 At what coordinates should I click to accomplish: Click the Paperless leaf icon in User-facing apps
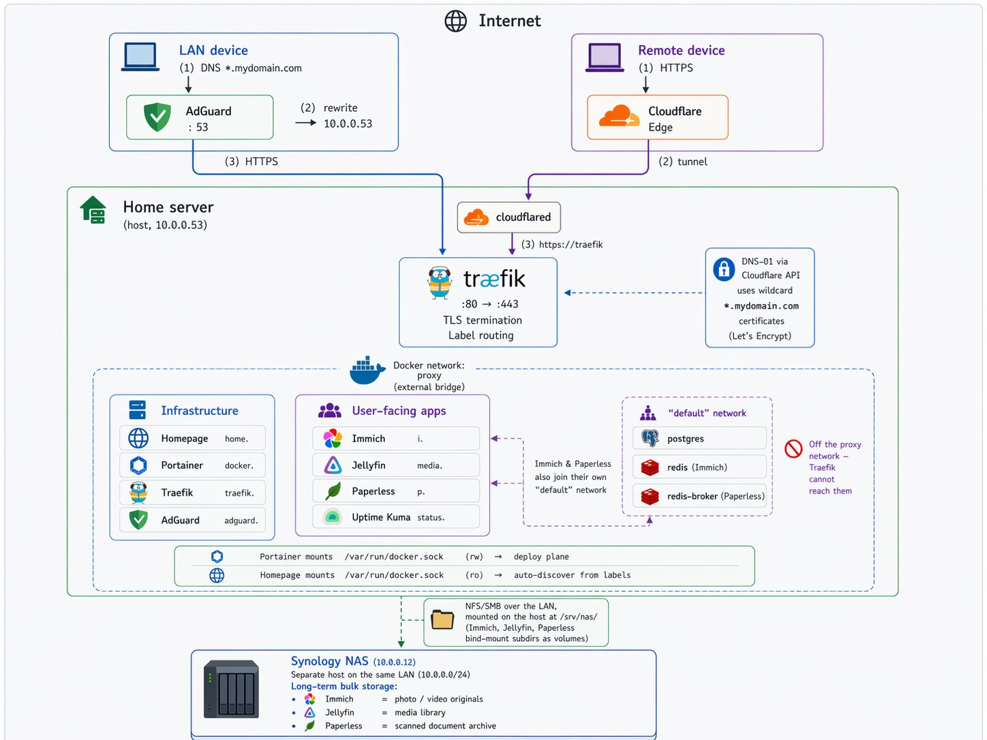[333, 491]
